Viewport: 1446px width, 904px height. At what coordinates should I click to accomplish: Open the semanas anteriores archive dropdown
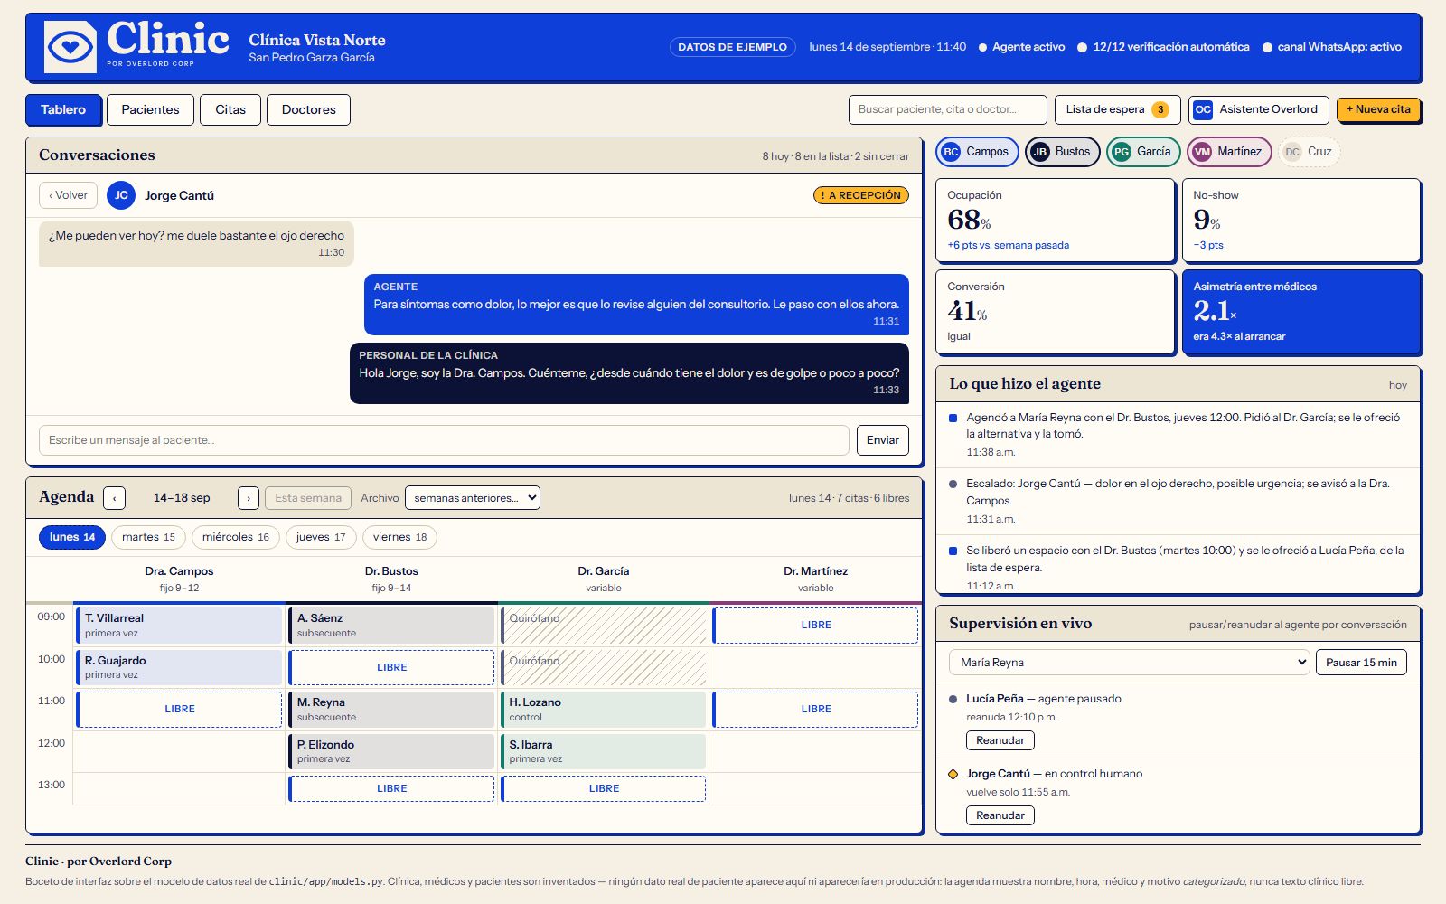click(x=473, y=498)
